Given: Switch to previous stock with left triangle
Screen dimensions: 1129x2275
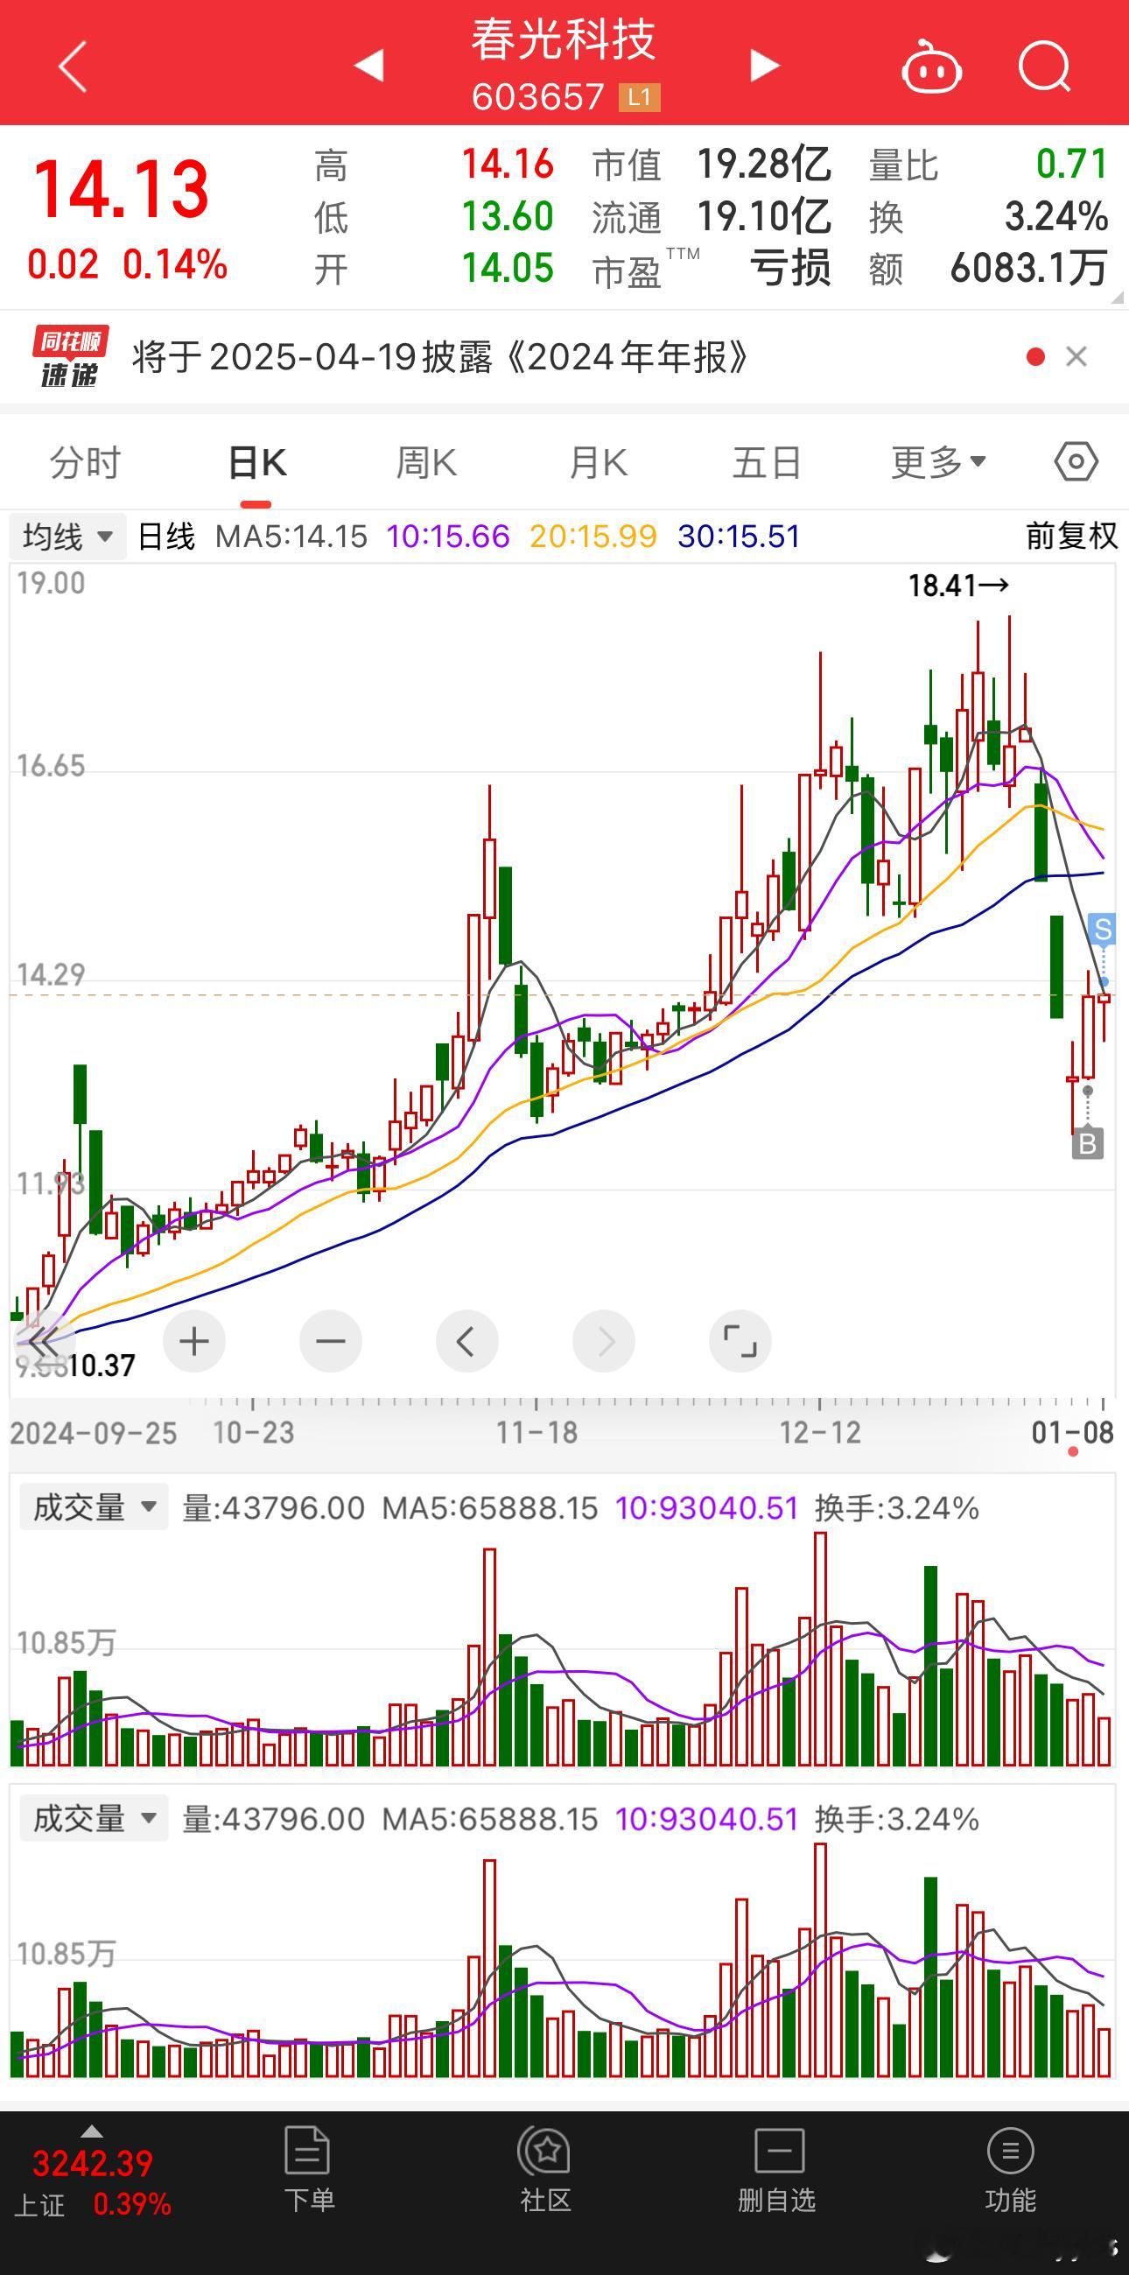Looking at the screenshot, I should click(369, 66).
